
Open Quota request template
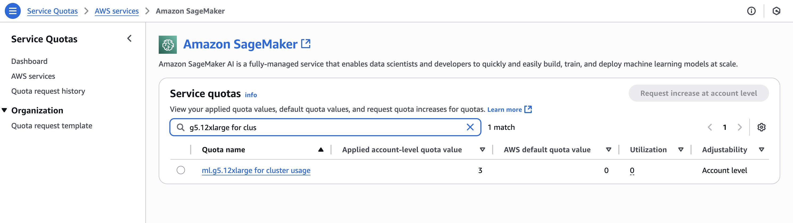(x=52, y=126)
